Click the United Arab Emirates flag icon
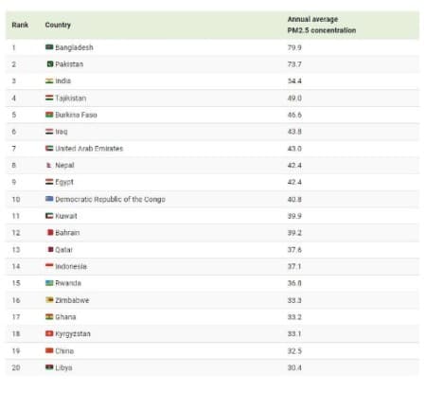 (49, 149)
